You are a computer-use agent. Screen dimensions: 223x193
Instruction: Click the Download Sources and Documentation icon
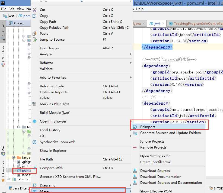135,182
